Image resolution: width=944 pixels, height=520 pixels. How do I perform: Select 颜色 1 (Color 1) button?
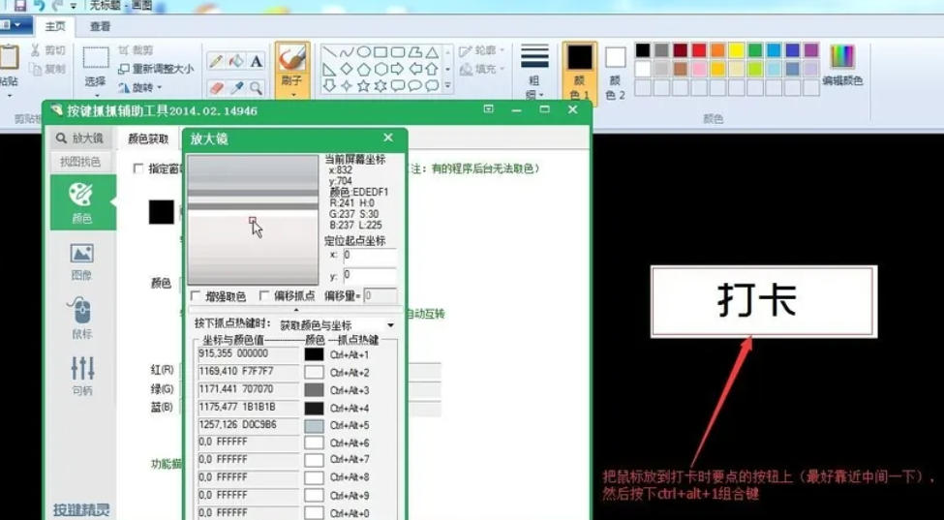[580, 71]
